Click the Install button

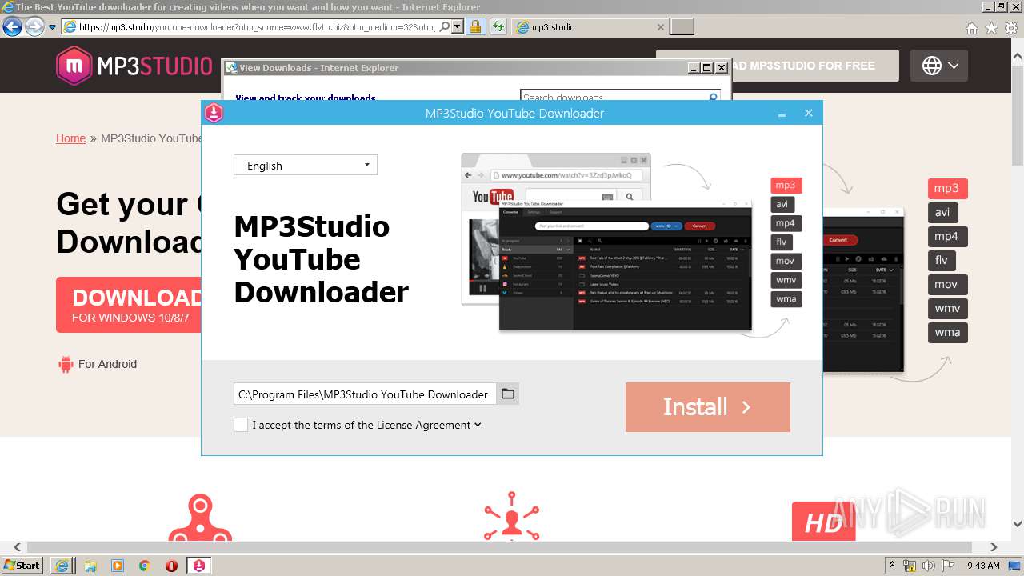click(x=707, y=407)
